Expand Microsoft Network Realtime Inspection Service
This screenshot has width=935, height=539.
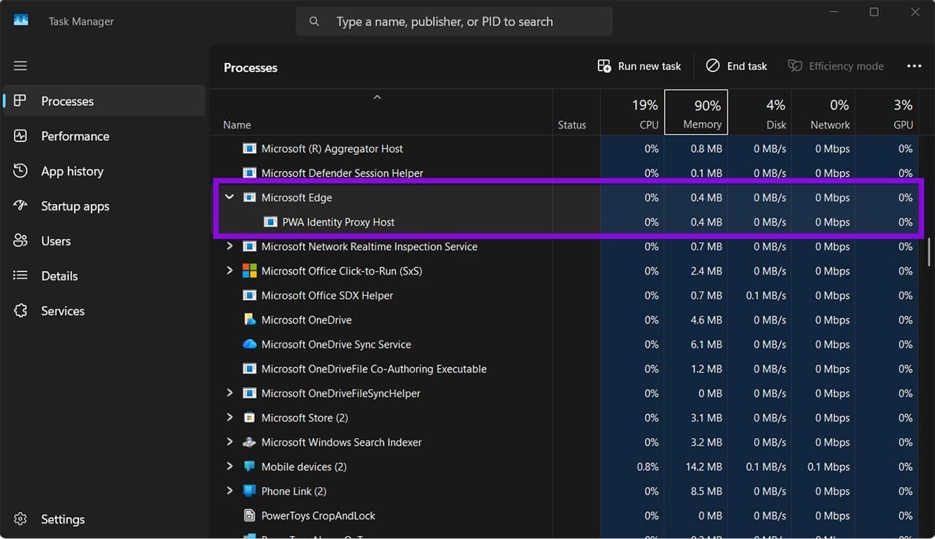click(229, 246)
